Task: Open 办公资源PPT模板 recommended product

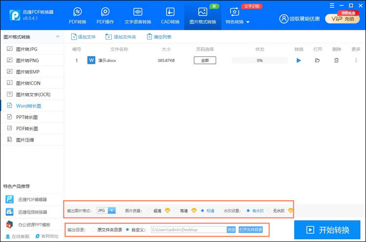Action: (32, 224)
